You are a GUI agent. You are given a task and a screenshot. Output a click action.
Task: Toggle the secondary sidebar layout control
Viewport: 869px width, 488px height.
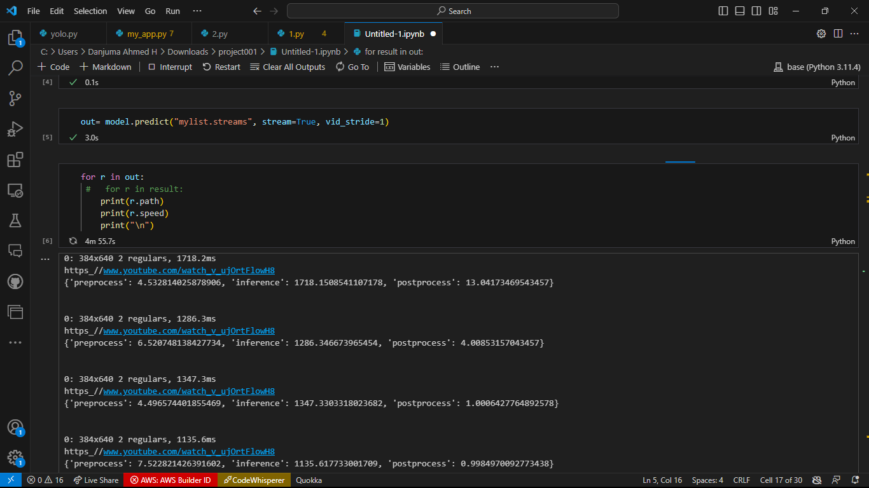coord(756,11)
